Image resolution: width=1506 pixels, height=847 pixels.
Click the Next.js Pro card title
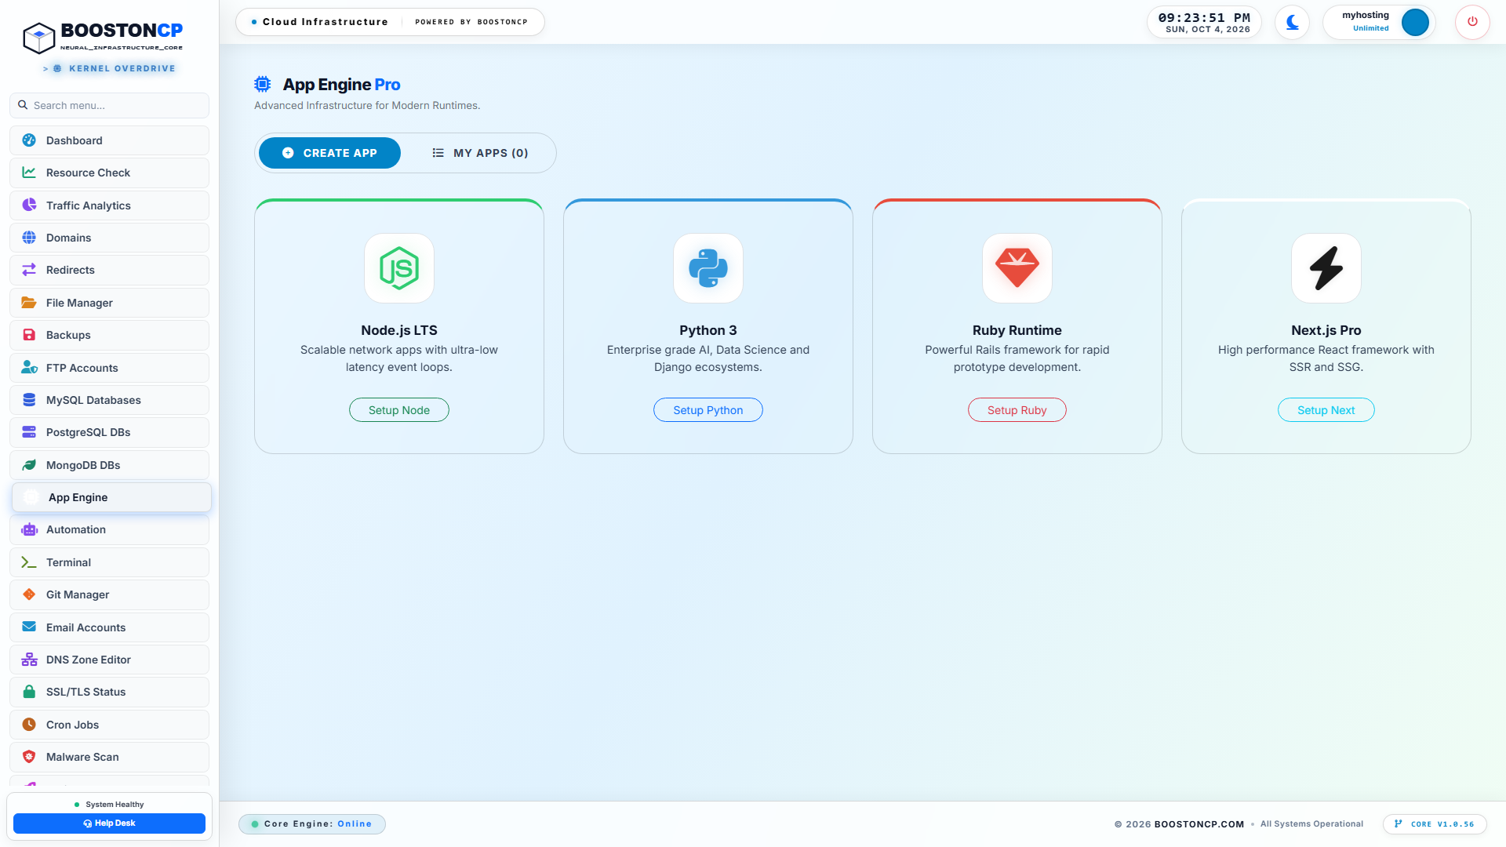1326,330
